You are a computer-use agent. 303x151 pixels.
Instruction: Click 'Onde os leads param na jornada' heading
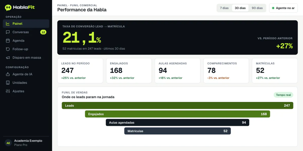tap(88, 97)
